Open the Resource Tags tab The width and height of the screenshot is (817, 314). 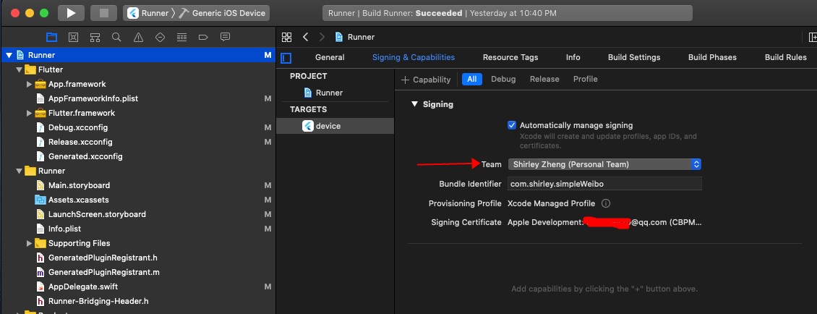tap(510, 57)
